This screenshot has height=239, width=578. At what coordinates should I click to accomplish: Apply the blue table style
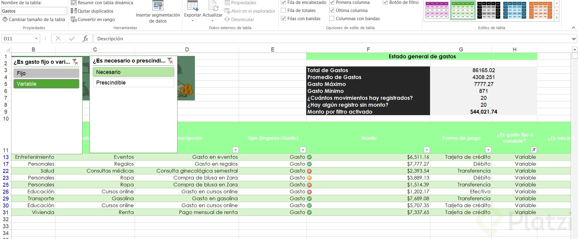click(x=515, y=10)
